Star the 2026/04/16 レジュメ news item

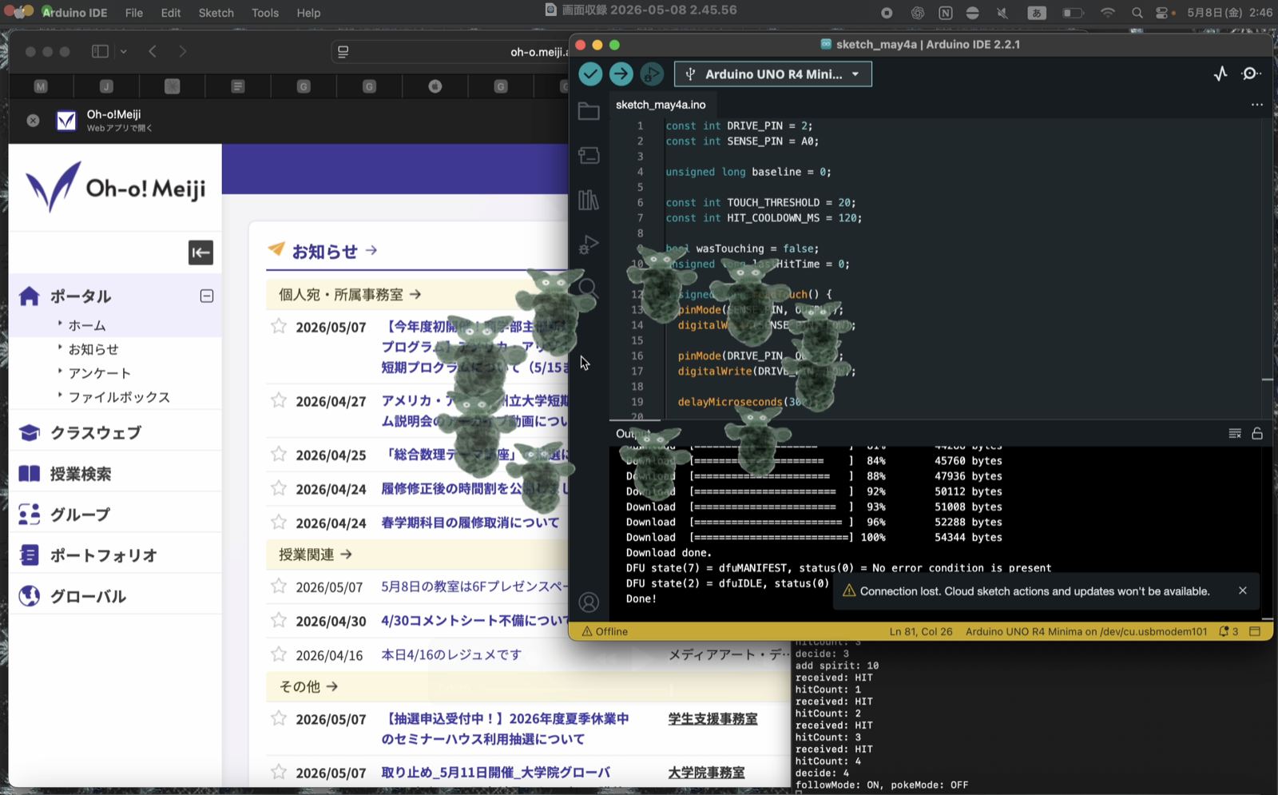[x=278, y=654]
